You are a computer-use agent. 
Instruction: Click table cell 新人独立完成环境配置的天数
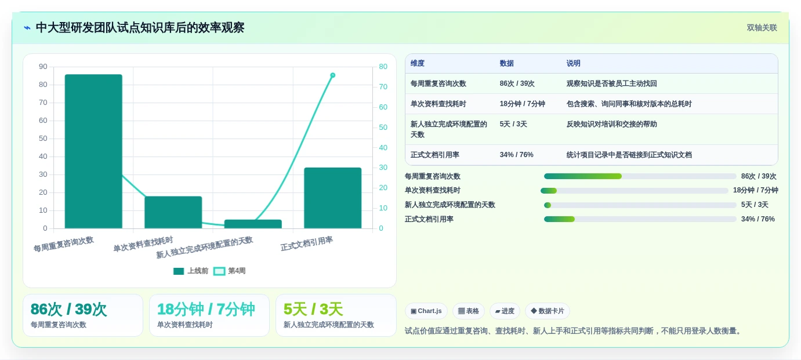(x=449, y=129)
